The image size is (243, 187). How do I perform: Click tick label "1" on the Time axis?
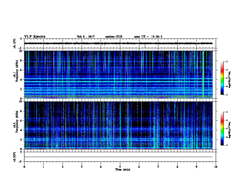click(x=43, y=167)
